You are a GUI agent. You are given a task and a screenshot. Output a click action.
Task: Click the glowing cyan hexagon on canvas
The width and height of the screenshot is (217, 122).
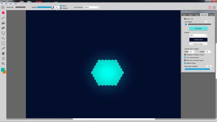[107, 73]
